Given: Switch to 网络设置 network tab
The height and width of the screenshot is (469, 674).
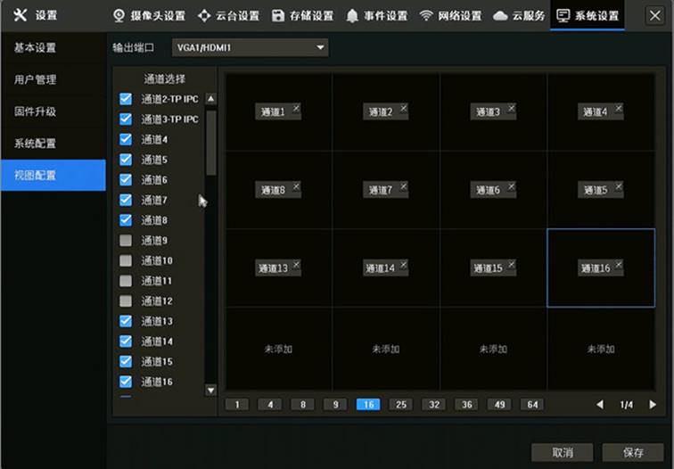Looking at the screenshot, I should (450, 15).
